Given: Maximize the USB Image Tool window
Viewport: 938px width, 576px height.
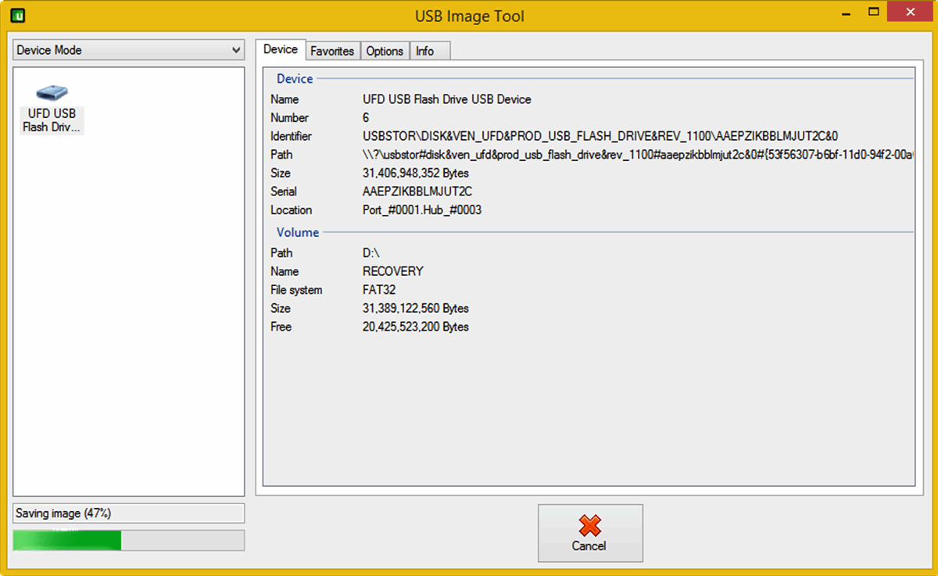Looking at the screenshot, I should coord(874,13).
